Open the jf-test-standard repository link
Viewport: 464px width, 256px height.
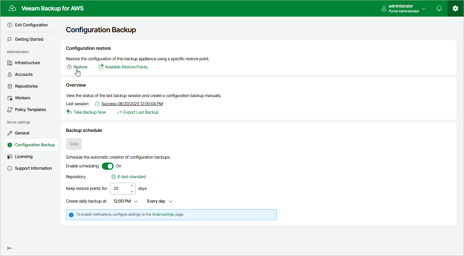(x=132, y=177)
